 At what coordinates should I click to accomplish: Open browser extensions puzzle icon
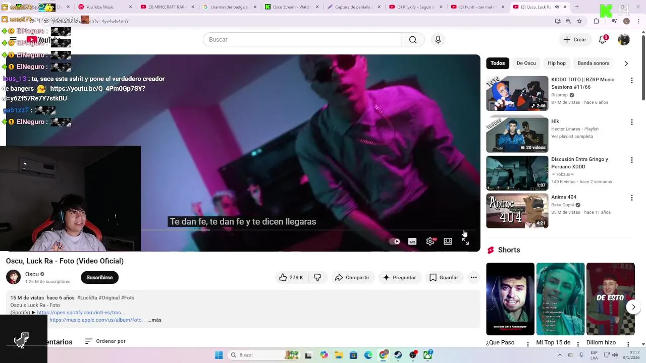597,21
